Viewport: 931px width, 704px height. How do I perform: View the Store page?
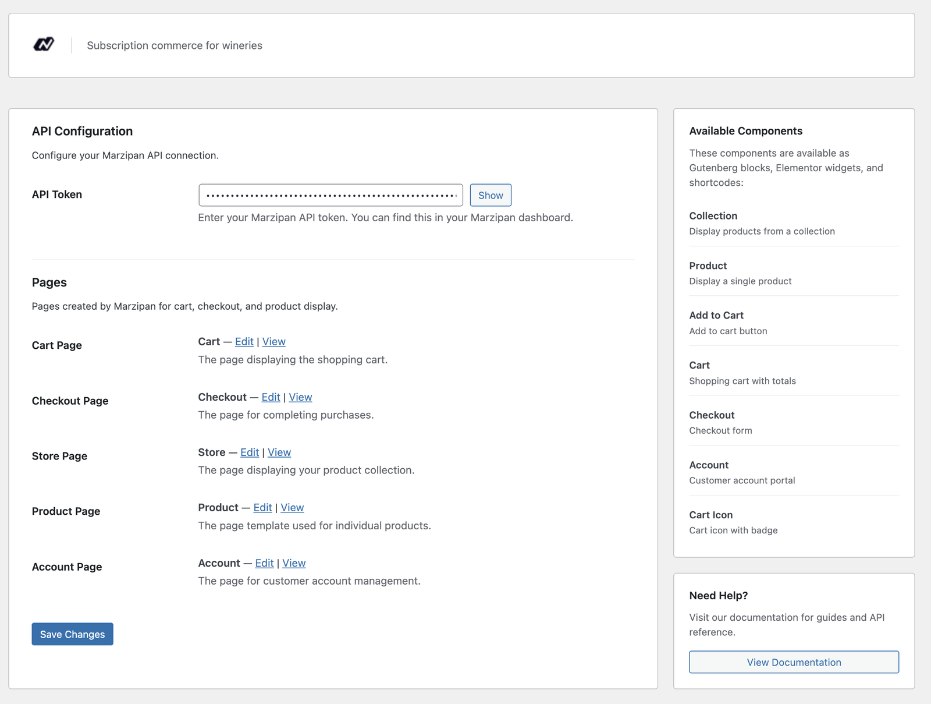279,452
